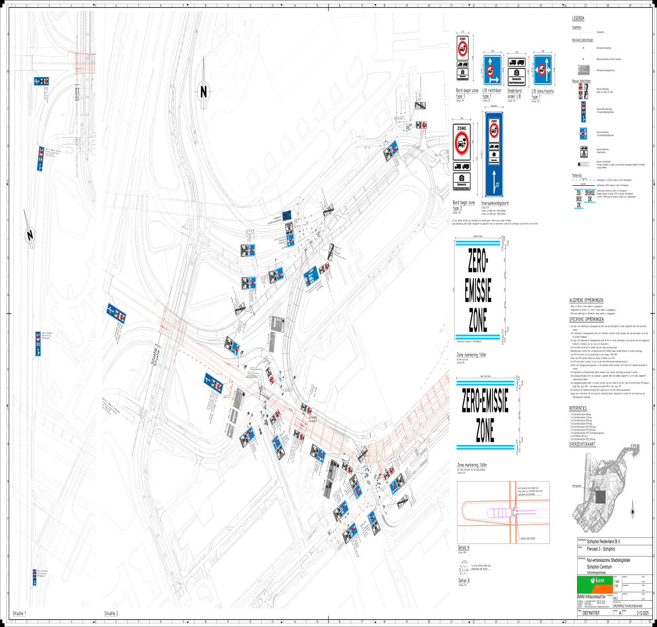Click the 'Onderbord onder L10' sign illustration
This screenshot has height=627, width=657.
point(517,70)
